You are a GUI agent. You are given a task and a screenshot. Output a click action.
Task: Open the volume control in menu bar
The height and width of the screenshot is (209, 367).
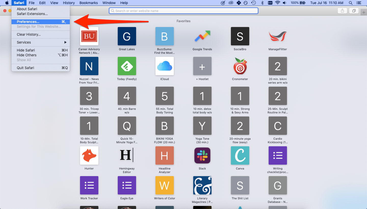284,3
